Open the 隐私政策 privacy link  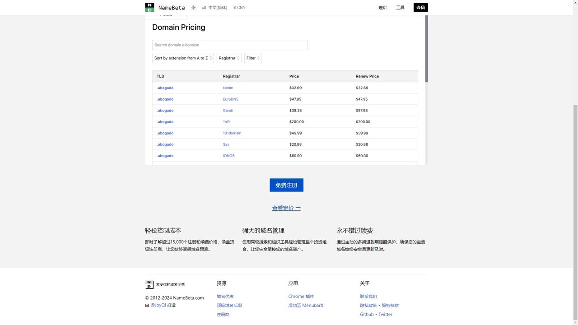[x=368, y=306]
